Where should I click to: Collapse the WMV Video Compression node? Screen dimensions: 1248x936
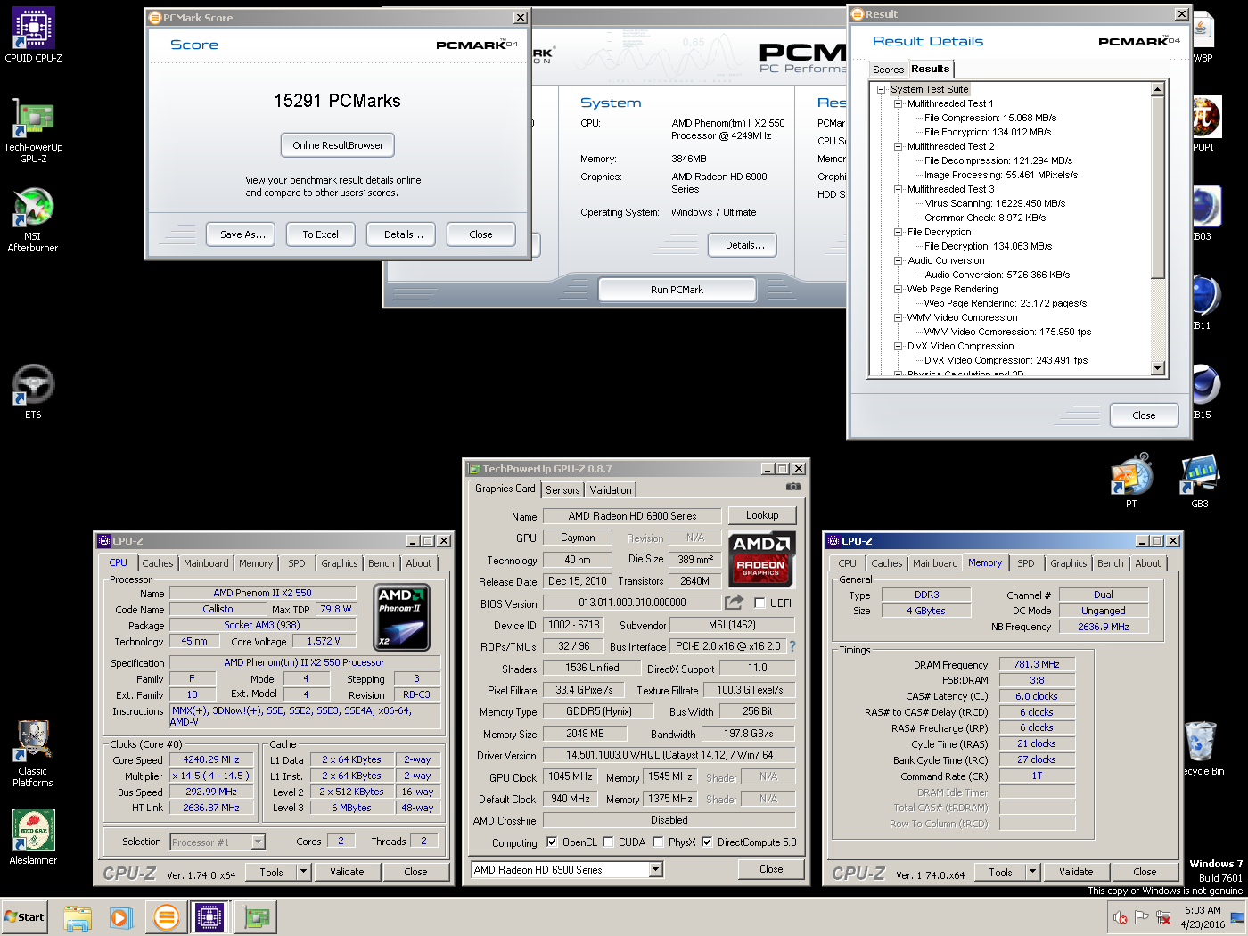pos(899,317)
